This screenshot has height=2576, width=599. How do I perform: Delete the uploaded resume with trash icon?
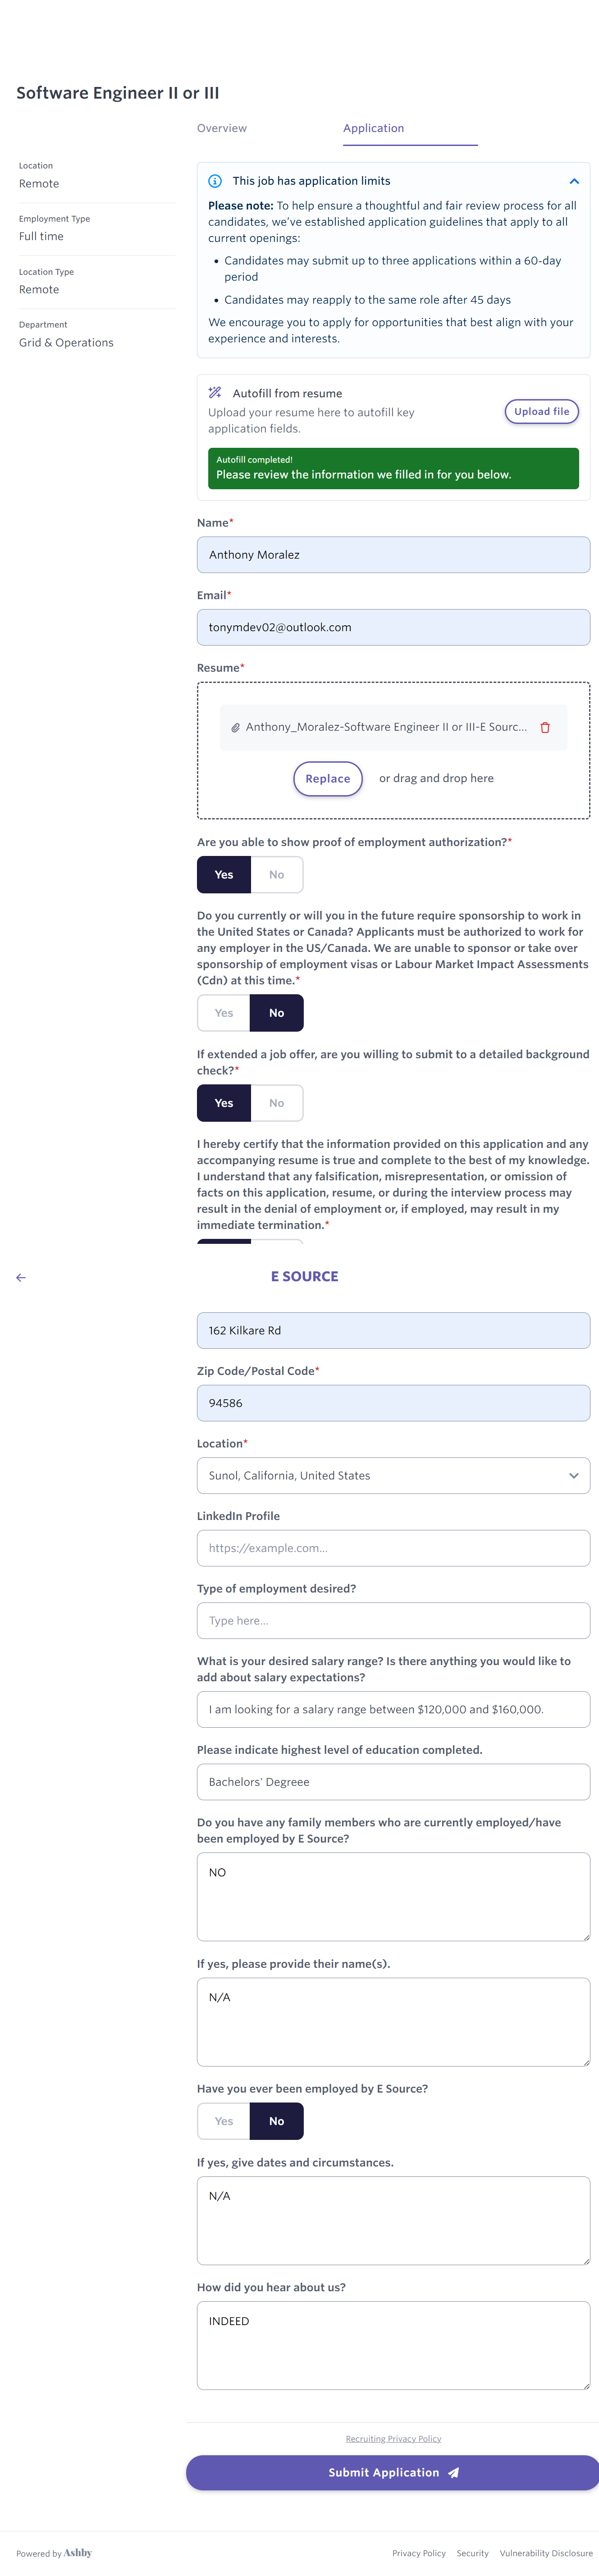[545, 727]
